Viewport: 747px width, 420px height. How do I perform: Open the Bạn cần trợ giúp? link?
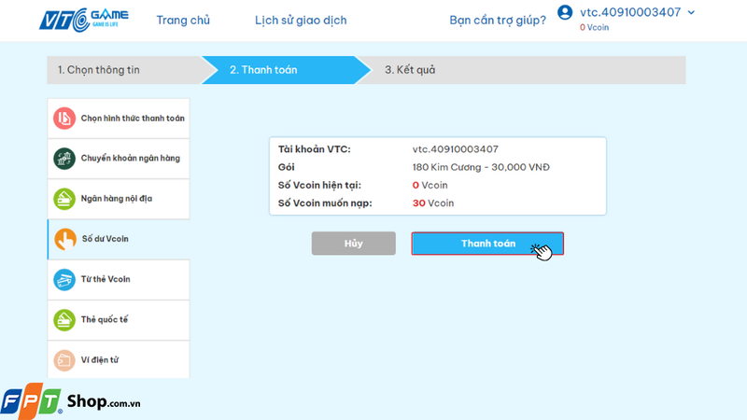pyautogui.click(x=498, y=20)
